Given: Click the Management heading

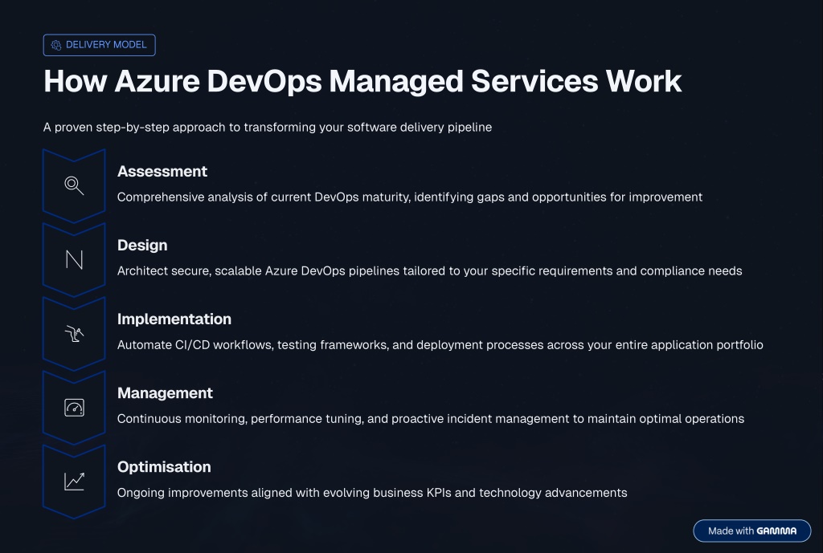Looking at the screenshot, I should coord(165,392).
